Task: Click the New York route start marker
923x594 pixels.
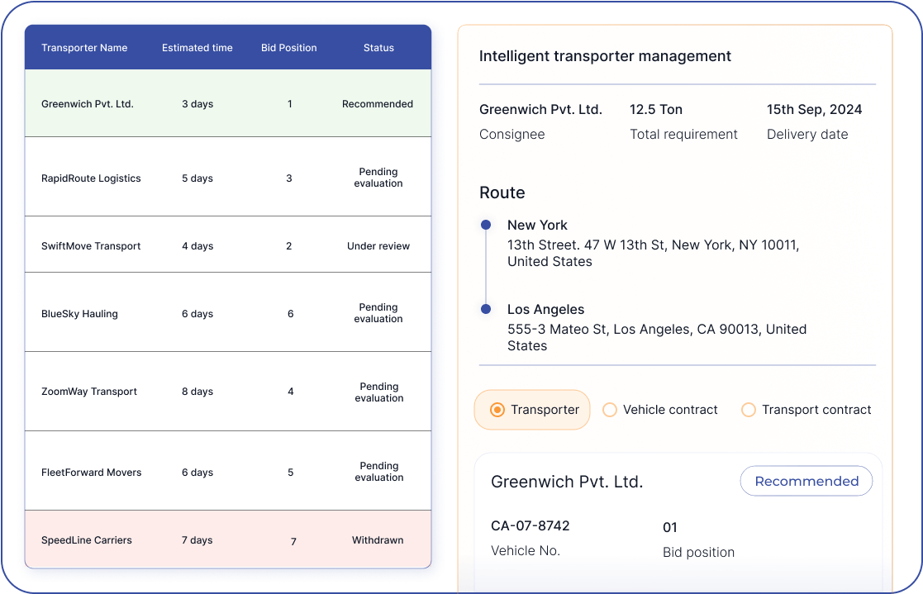Action: coord(486,224)
